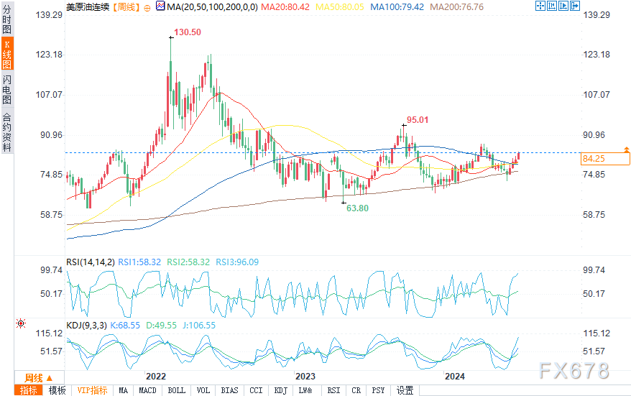The height and width of the screenshot is (396, 631).
Task: Open the 设置 settings button
Action: pyautogui.click(x=405, y=390)
